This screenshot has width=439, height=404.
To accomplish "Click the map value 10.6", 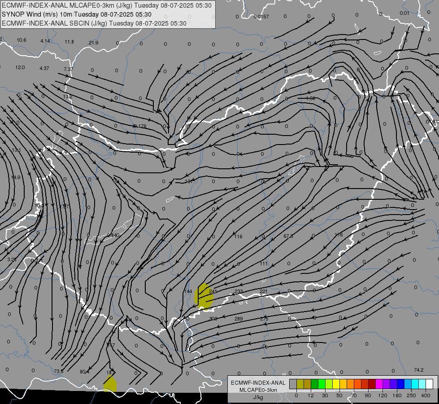I will click(21, 40).
